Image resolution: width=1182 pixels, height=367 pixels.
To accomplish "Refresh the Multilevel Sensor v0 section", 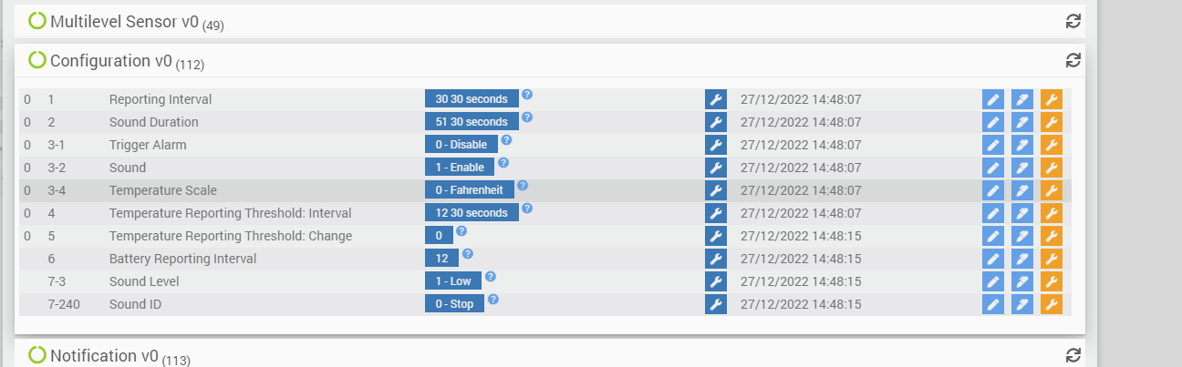I will (x=1073, y=21).
